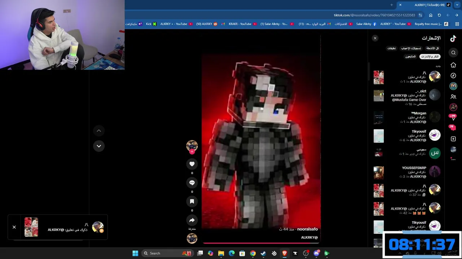Open the _-_oizt notification row
Screen dimensions: 462x259
[407, 97]
